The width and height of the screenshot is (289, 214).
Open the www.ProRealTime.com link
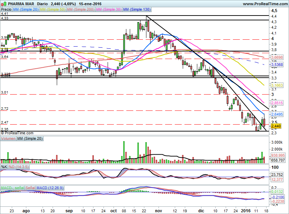[x=265, y=4]
